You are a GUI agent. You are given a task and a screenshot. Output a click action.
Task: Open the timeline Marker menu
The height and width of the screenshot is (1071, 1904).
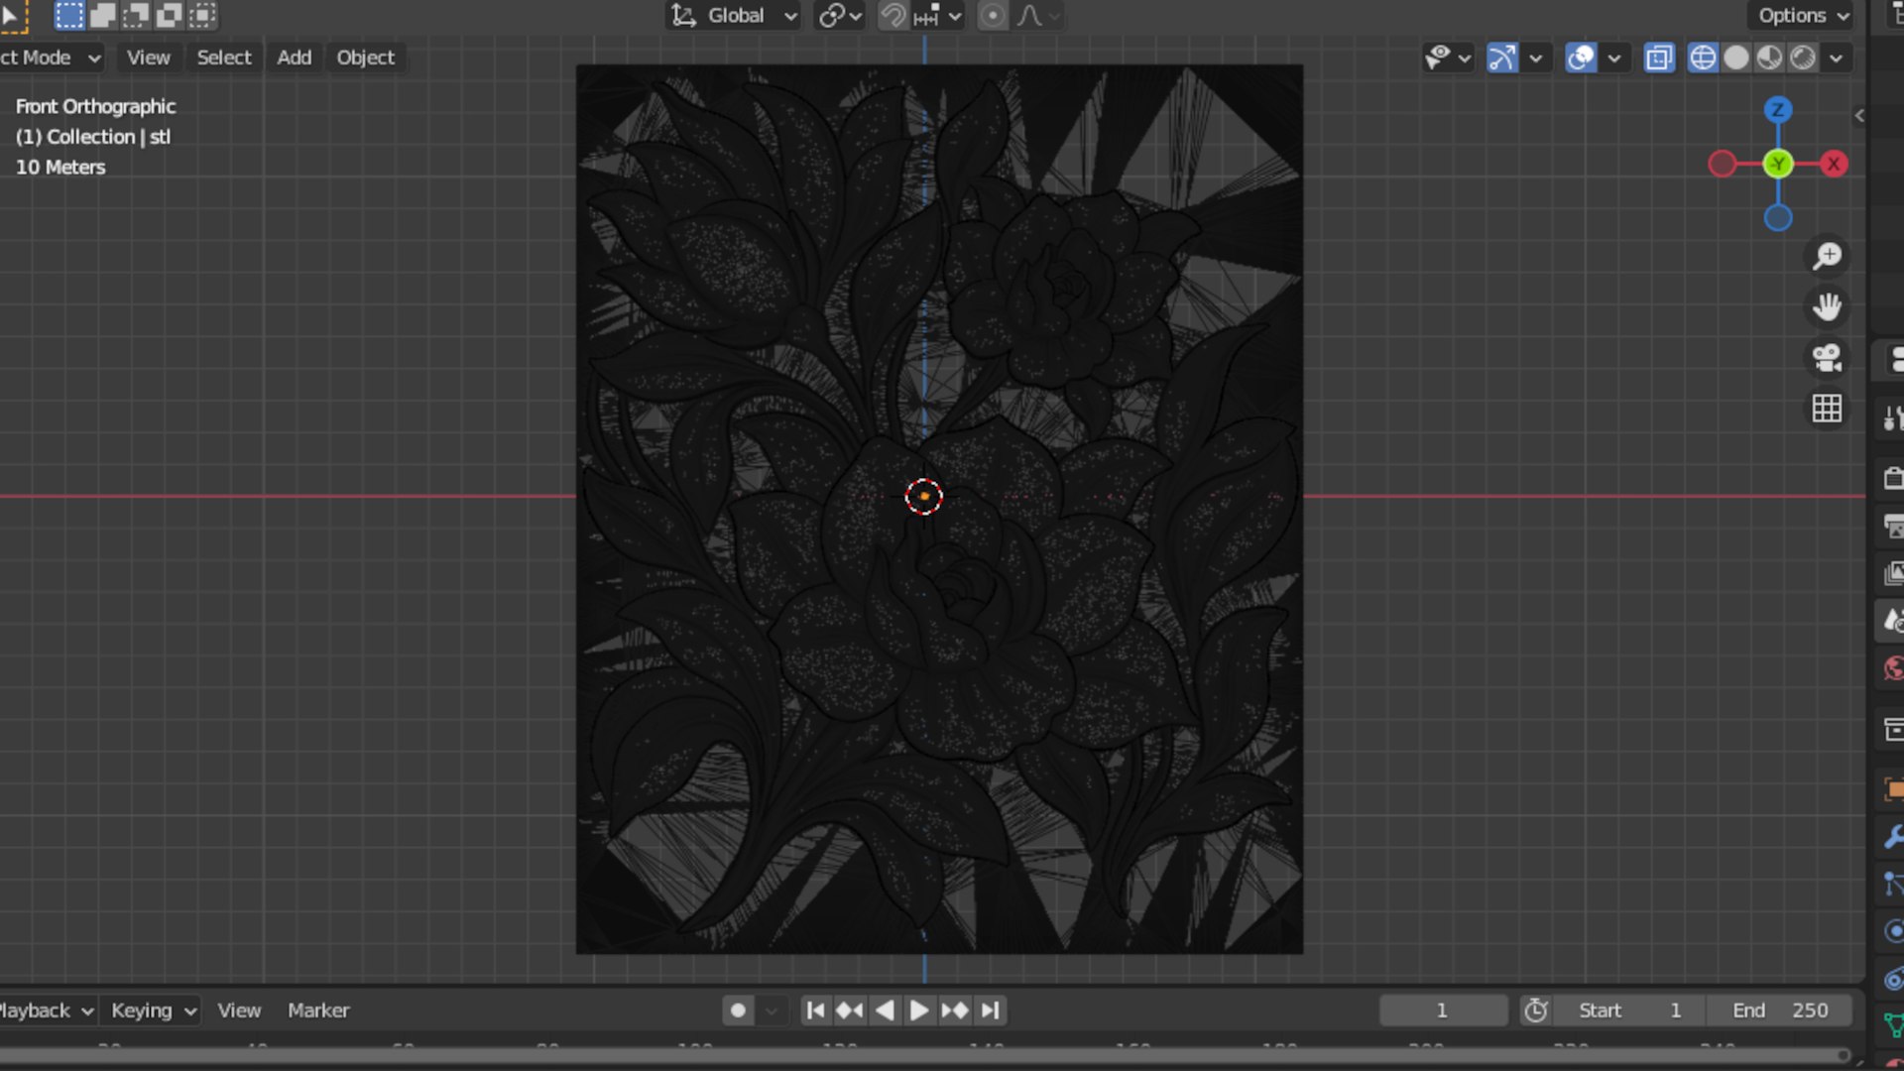[318, 1011]
